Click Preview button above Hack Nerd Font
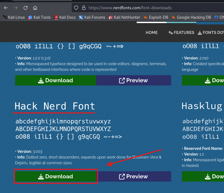Screen dimensions: 224x193 point(134,80)
